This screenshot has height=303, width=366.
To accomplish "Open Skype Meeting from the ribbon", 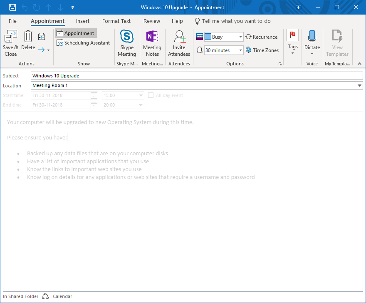I will point(127,37).
